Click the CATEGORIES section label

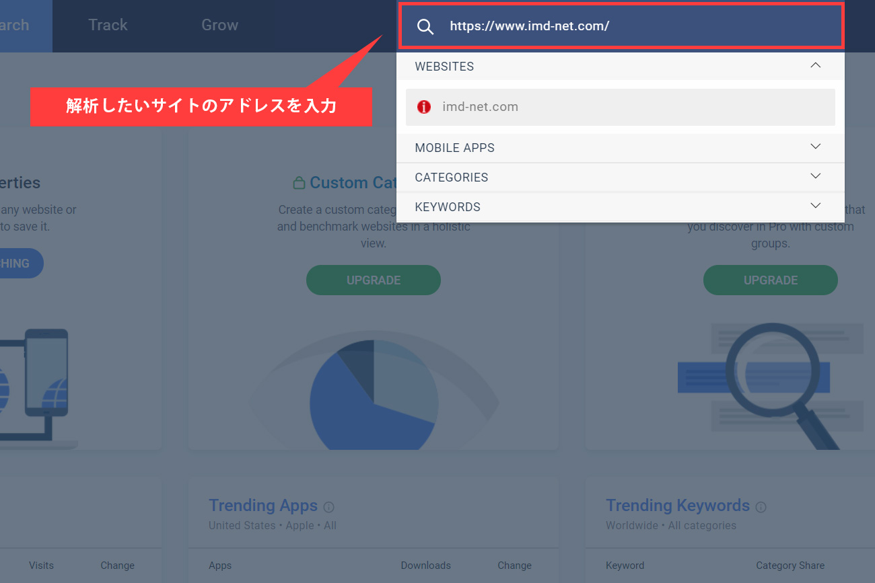pos(452,178)
